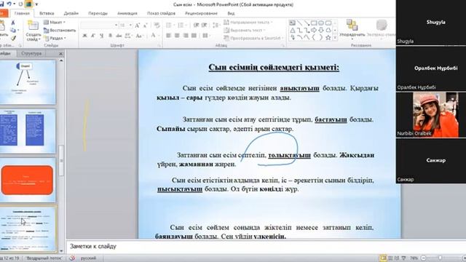Toggle text shadow formatting
This screenshot has width=466, height=262.
110,36
